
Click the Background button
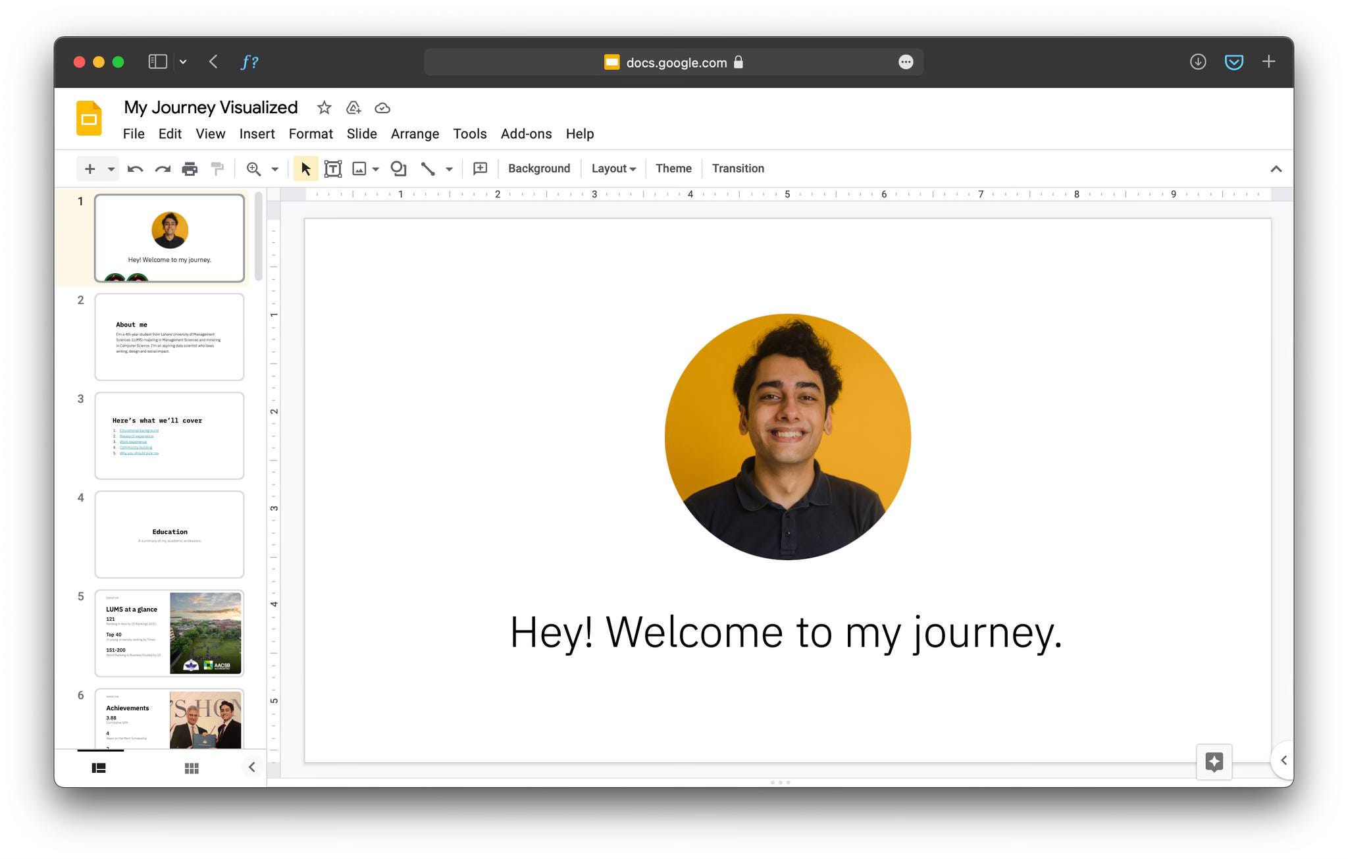[538, 169]
